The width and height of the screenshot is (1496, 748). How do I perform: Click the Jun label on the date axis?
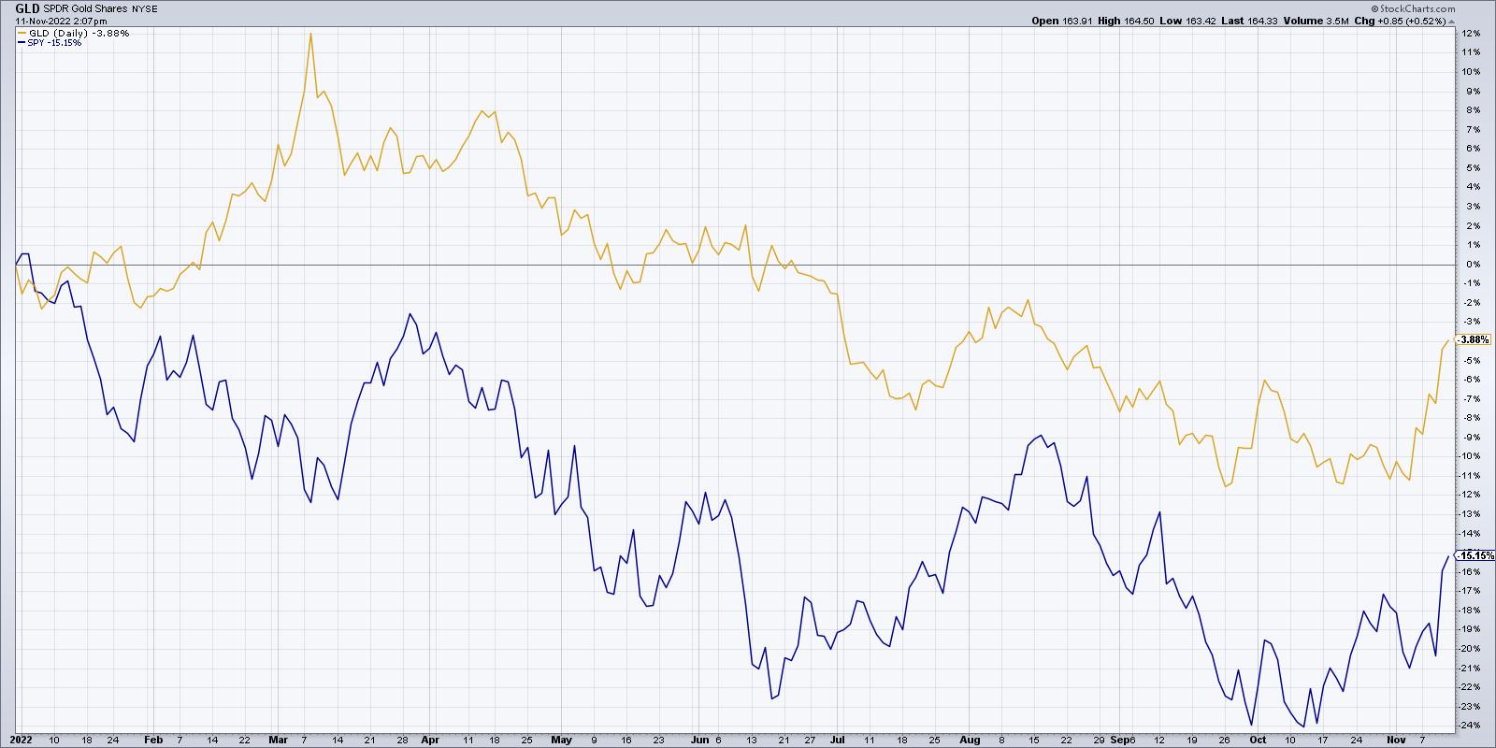(x=698, y=739)
